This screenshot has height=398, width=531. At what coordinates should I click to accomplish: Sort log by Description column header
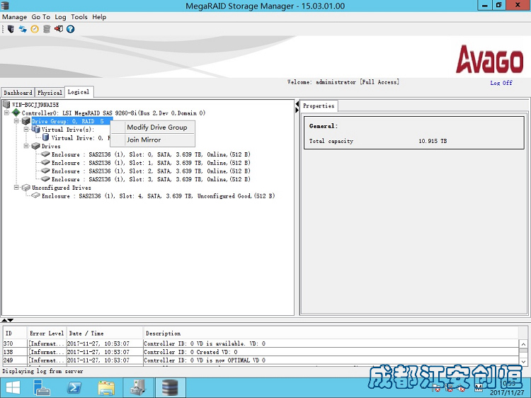331,334
